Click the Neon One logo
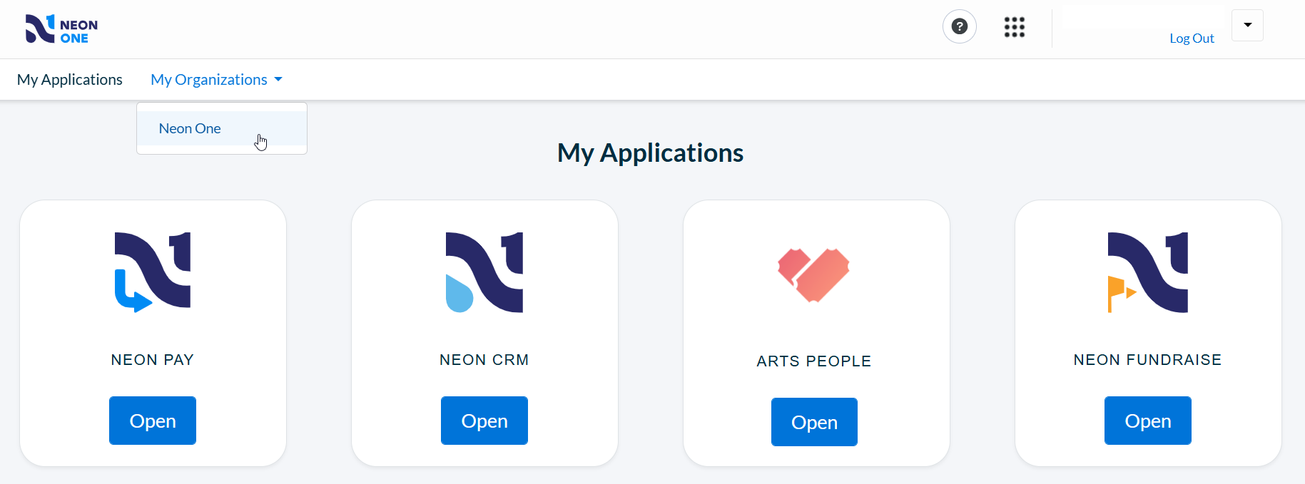1305x484 pixels. [61, 29]
